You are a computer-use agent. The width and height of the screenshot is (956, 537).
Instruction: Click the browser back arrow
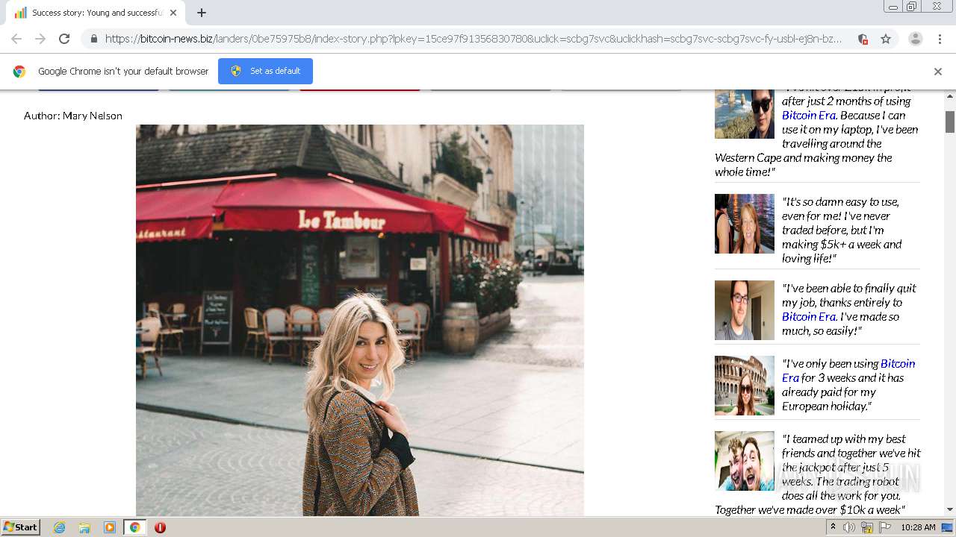[16, 39]
